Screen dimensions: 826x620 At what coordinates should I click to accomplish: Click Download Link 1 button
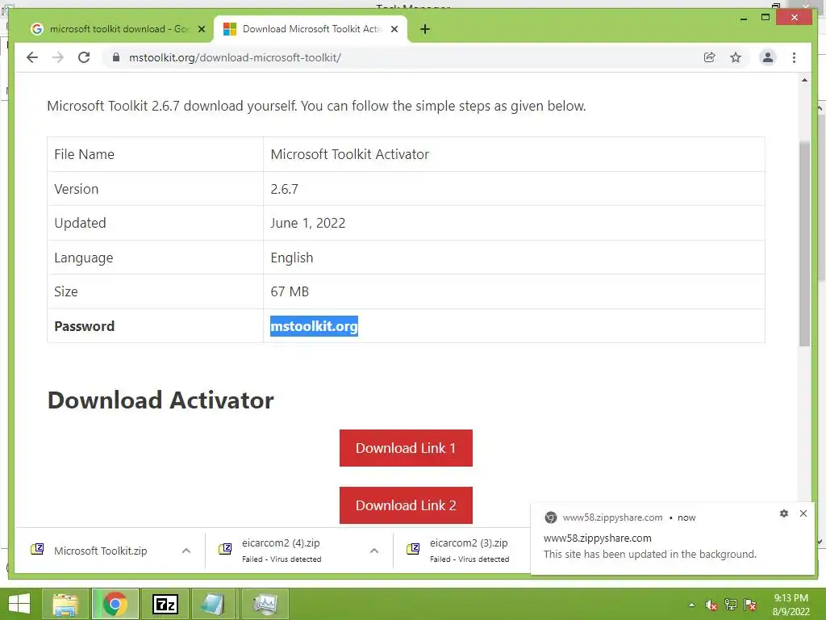click(x=406, y=448)
